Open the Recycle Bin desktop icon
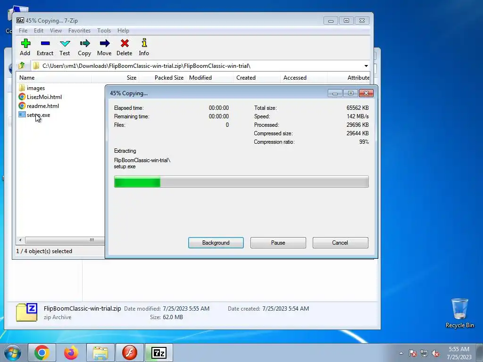Image resolution: width=483 pixels, height=362 pixels. point(459,309)
